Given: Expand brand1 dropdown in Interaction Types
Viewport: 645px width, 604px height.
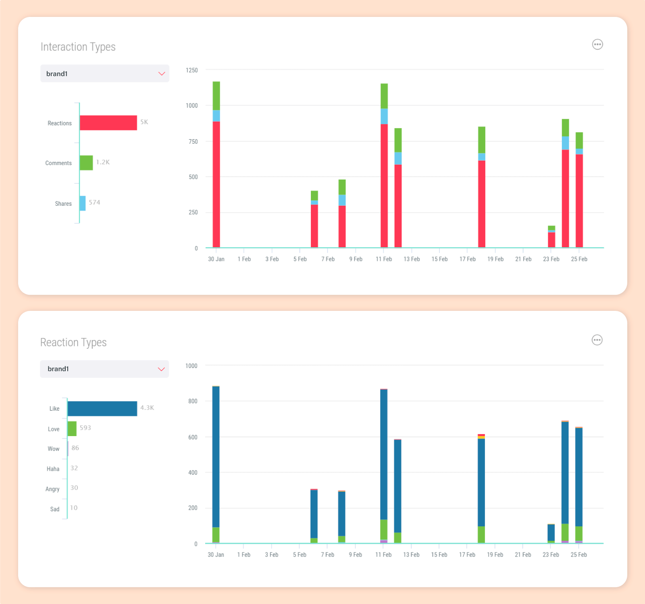Looking at the screenshot, I should click(105, 73).
